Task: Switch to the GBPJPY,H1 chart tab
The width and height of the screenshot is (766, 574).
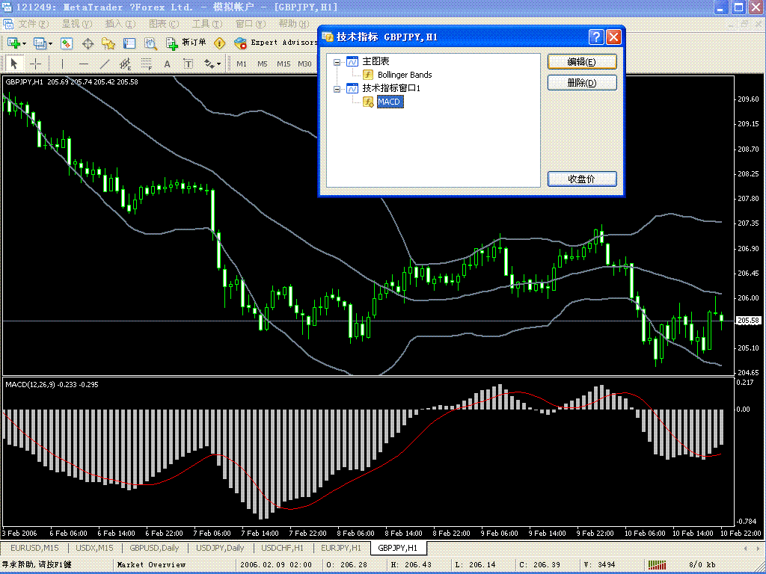Action: click(x=398, y=548)
